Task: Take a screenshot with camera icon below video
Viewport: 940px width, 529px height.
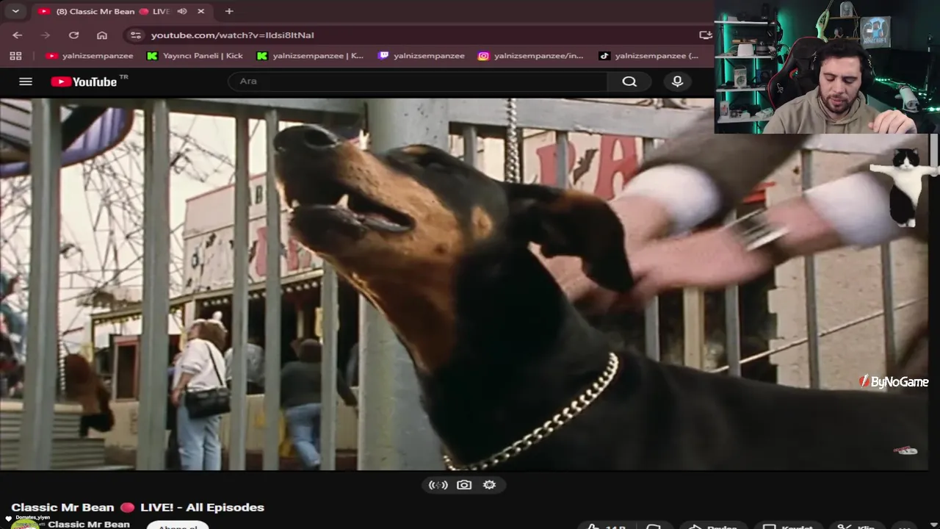Action: coord(464,485)
